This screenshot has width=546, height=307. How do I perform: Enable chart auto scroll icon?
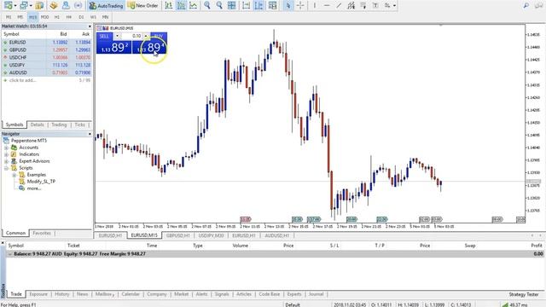coord(247,6)
